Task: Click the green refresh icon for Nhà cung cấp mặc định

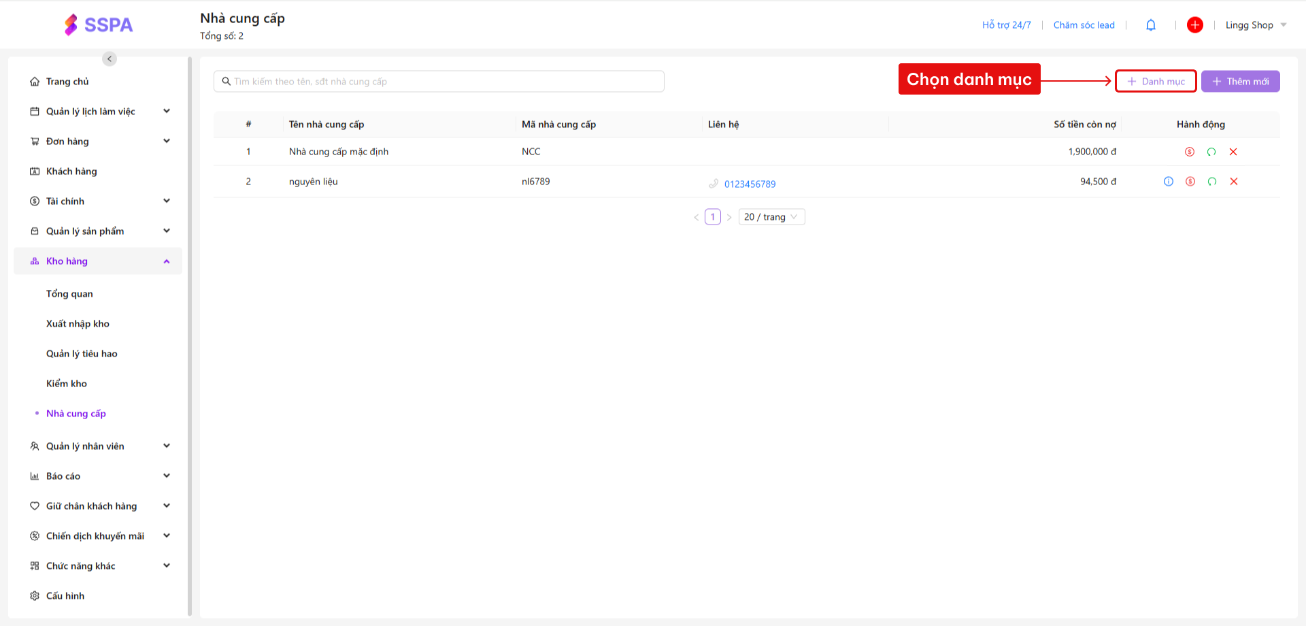Action: 1211,152
